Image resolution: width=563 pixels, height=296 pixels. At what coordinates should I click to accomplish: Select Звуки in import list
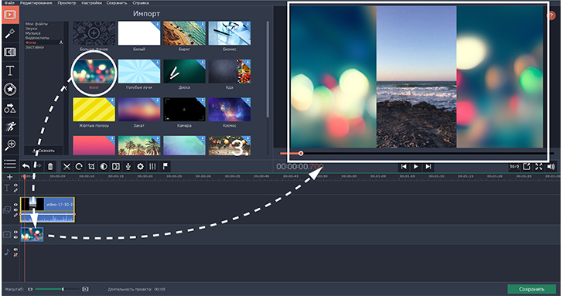tap(31, 29)
